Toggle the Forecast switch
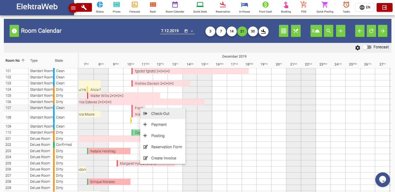The width and height of the screenshot is (395, 192). [x=367, y=47]
